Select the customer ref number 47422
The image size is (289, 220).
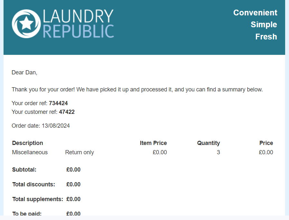click(x=67, y=112)
